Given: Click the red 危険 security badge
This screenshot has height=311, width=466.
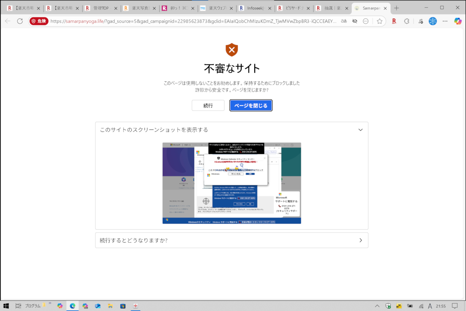Looking at the screenshot, I should point(39,21).
